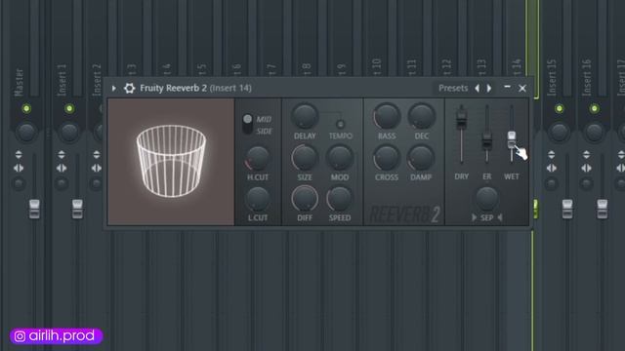Viewport: 625px width, 351px height.
Task: Toggle the MID/SIDE switch
Action: click(x=247, y=125)
